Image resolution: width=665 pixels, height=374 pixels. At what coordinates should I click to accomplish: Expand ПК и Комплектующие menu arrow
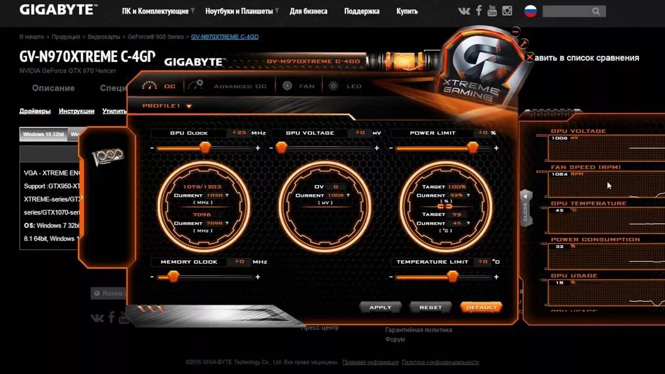[x=193, y=10]
